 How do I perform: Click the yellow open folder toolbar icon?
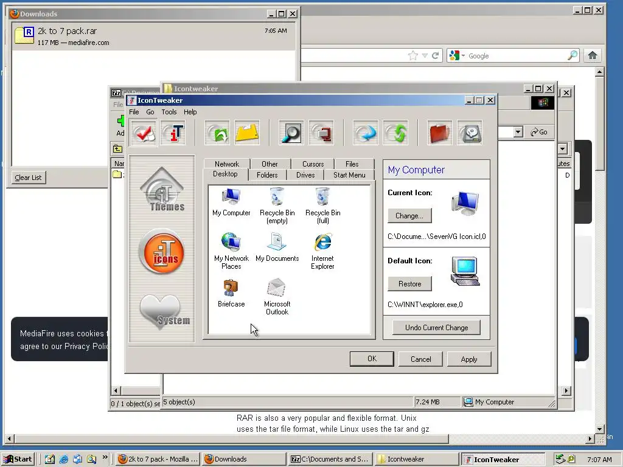247,133
